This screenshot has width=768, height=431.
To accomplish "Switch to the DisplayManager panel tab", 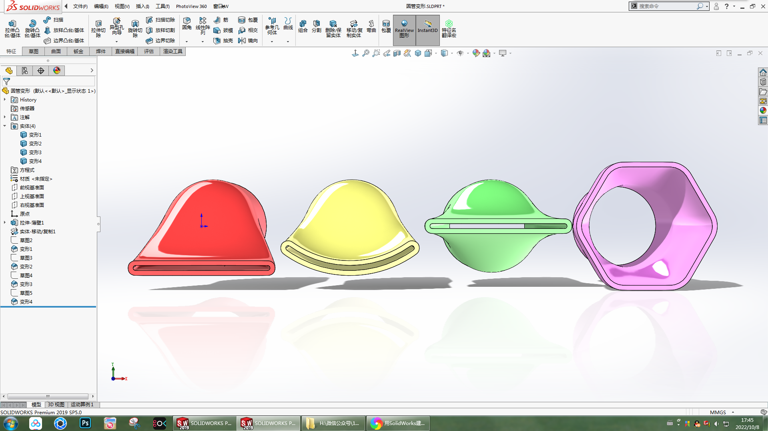I will coord(57,71).
